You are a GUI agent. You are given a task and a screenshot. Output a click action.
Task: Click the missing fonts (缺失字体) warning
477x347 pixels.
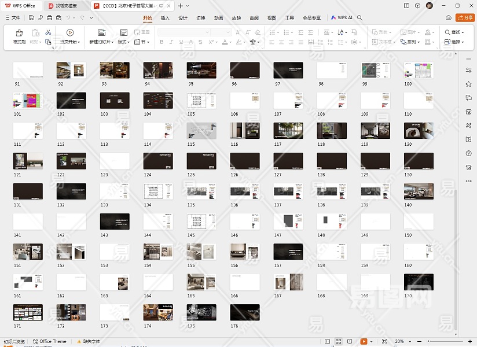[90, 342]
